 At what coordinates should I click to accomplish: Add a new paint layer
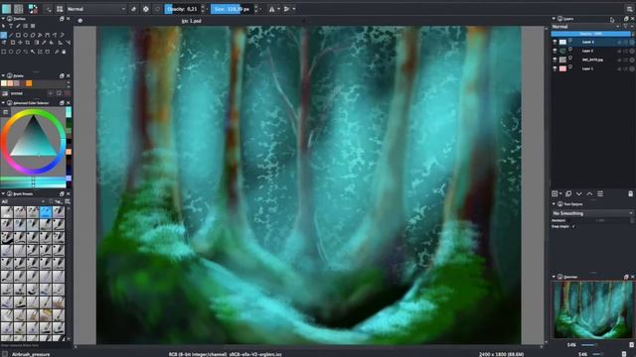coord(555,194)
